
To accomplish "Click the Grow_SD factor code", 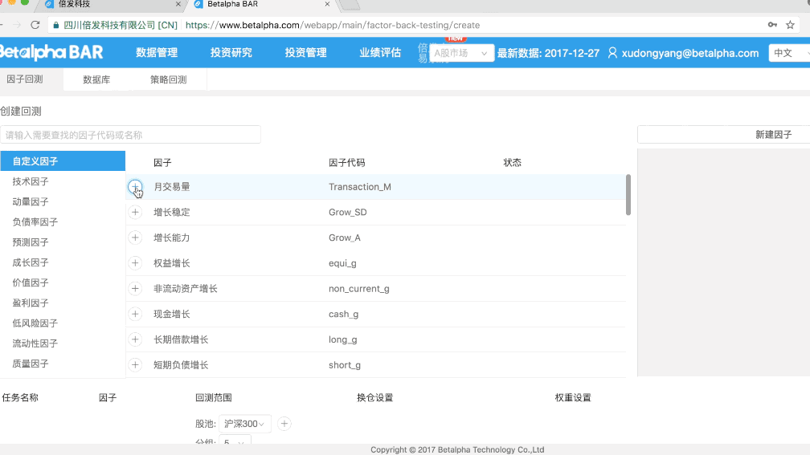I will pyautogui.click(x=348, y=212).
